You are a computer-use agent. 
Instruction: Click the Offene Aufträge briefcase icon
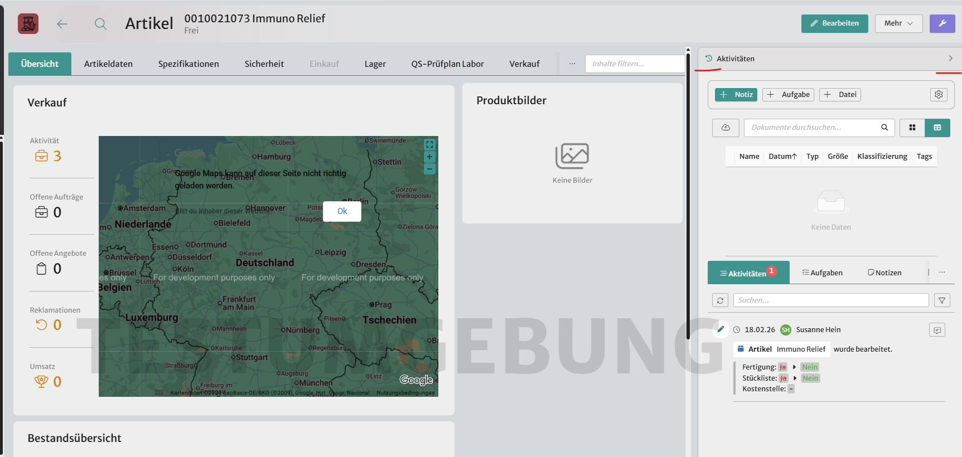click(x=41, y=212)
